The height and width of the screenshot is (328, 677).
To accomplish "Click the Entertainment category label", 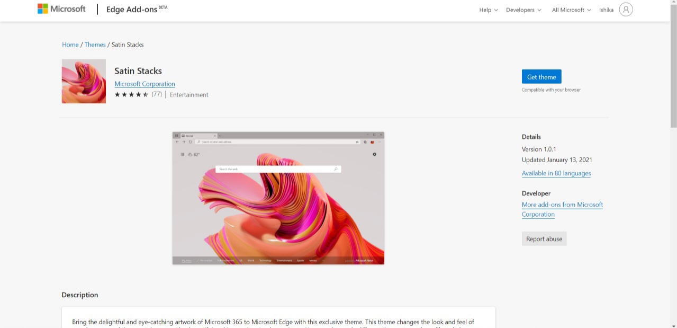I will (189, 95).
